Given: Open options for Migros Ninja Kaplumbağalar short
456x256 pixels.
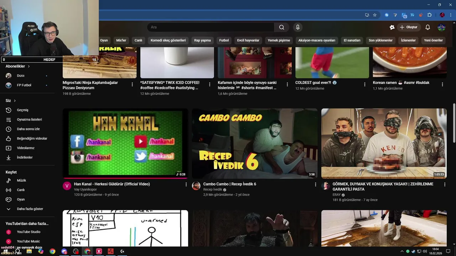Looking at the screenshot, I should (132, 85).
